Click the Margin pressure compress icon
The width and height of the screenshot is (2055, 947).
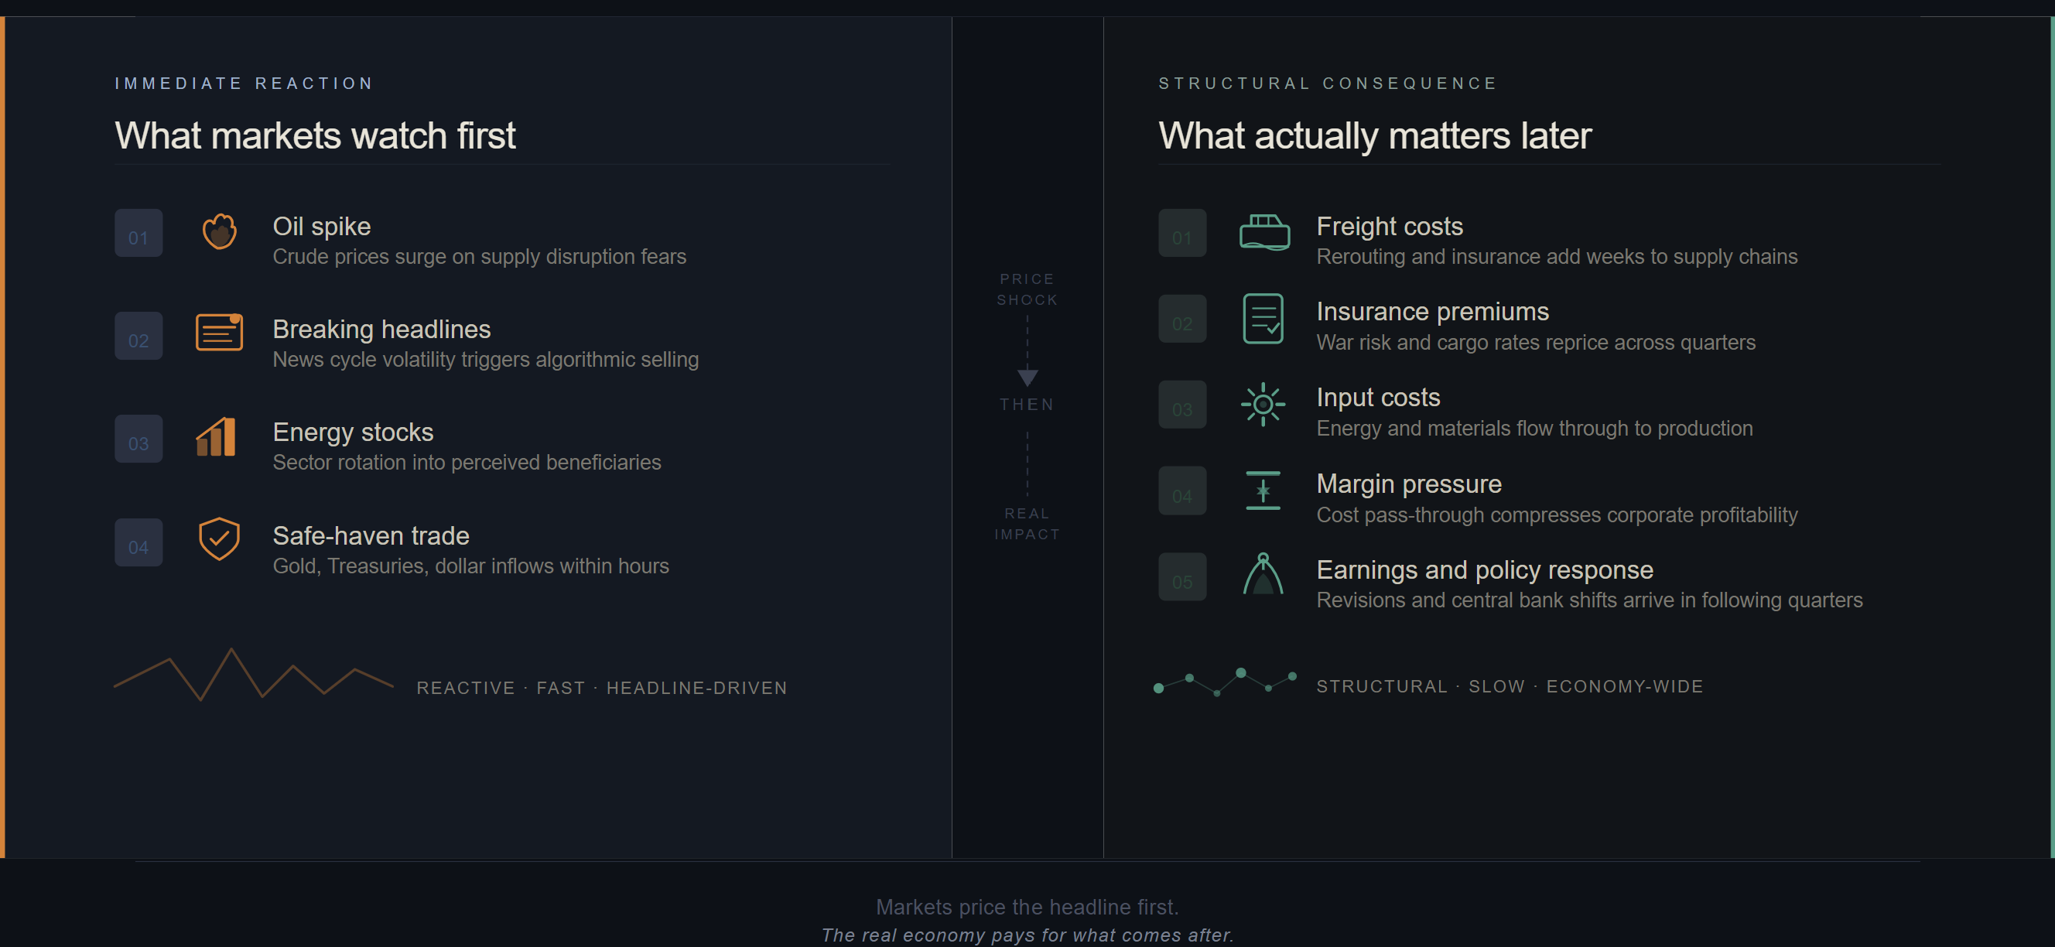[1263, 491]
